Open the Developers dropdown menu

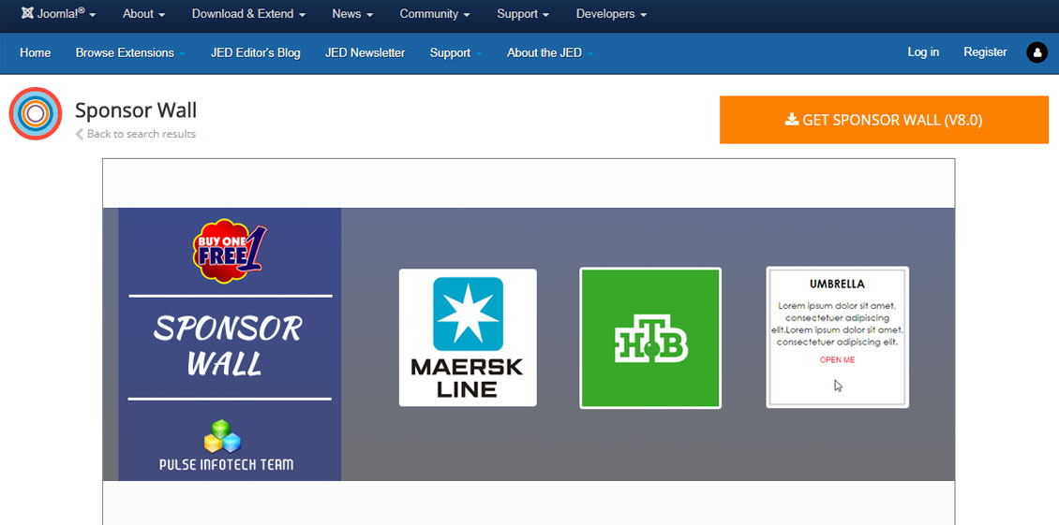pos(611,14)
